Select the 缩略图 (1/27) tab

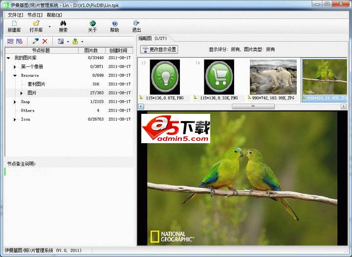point(153,38)
